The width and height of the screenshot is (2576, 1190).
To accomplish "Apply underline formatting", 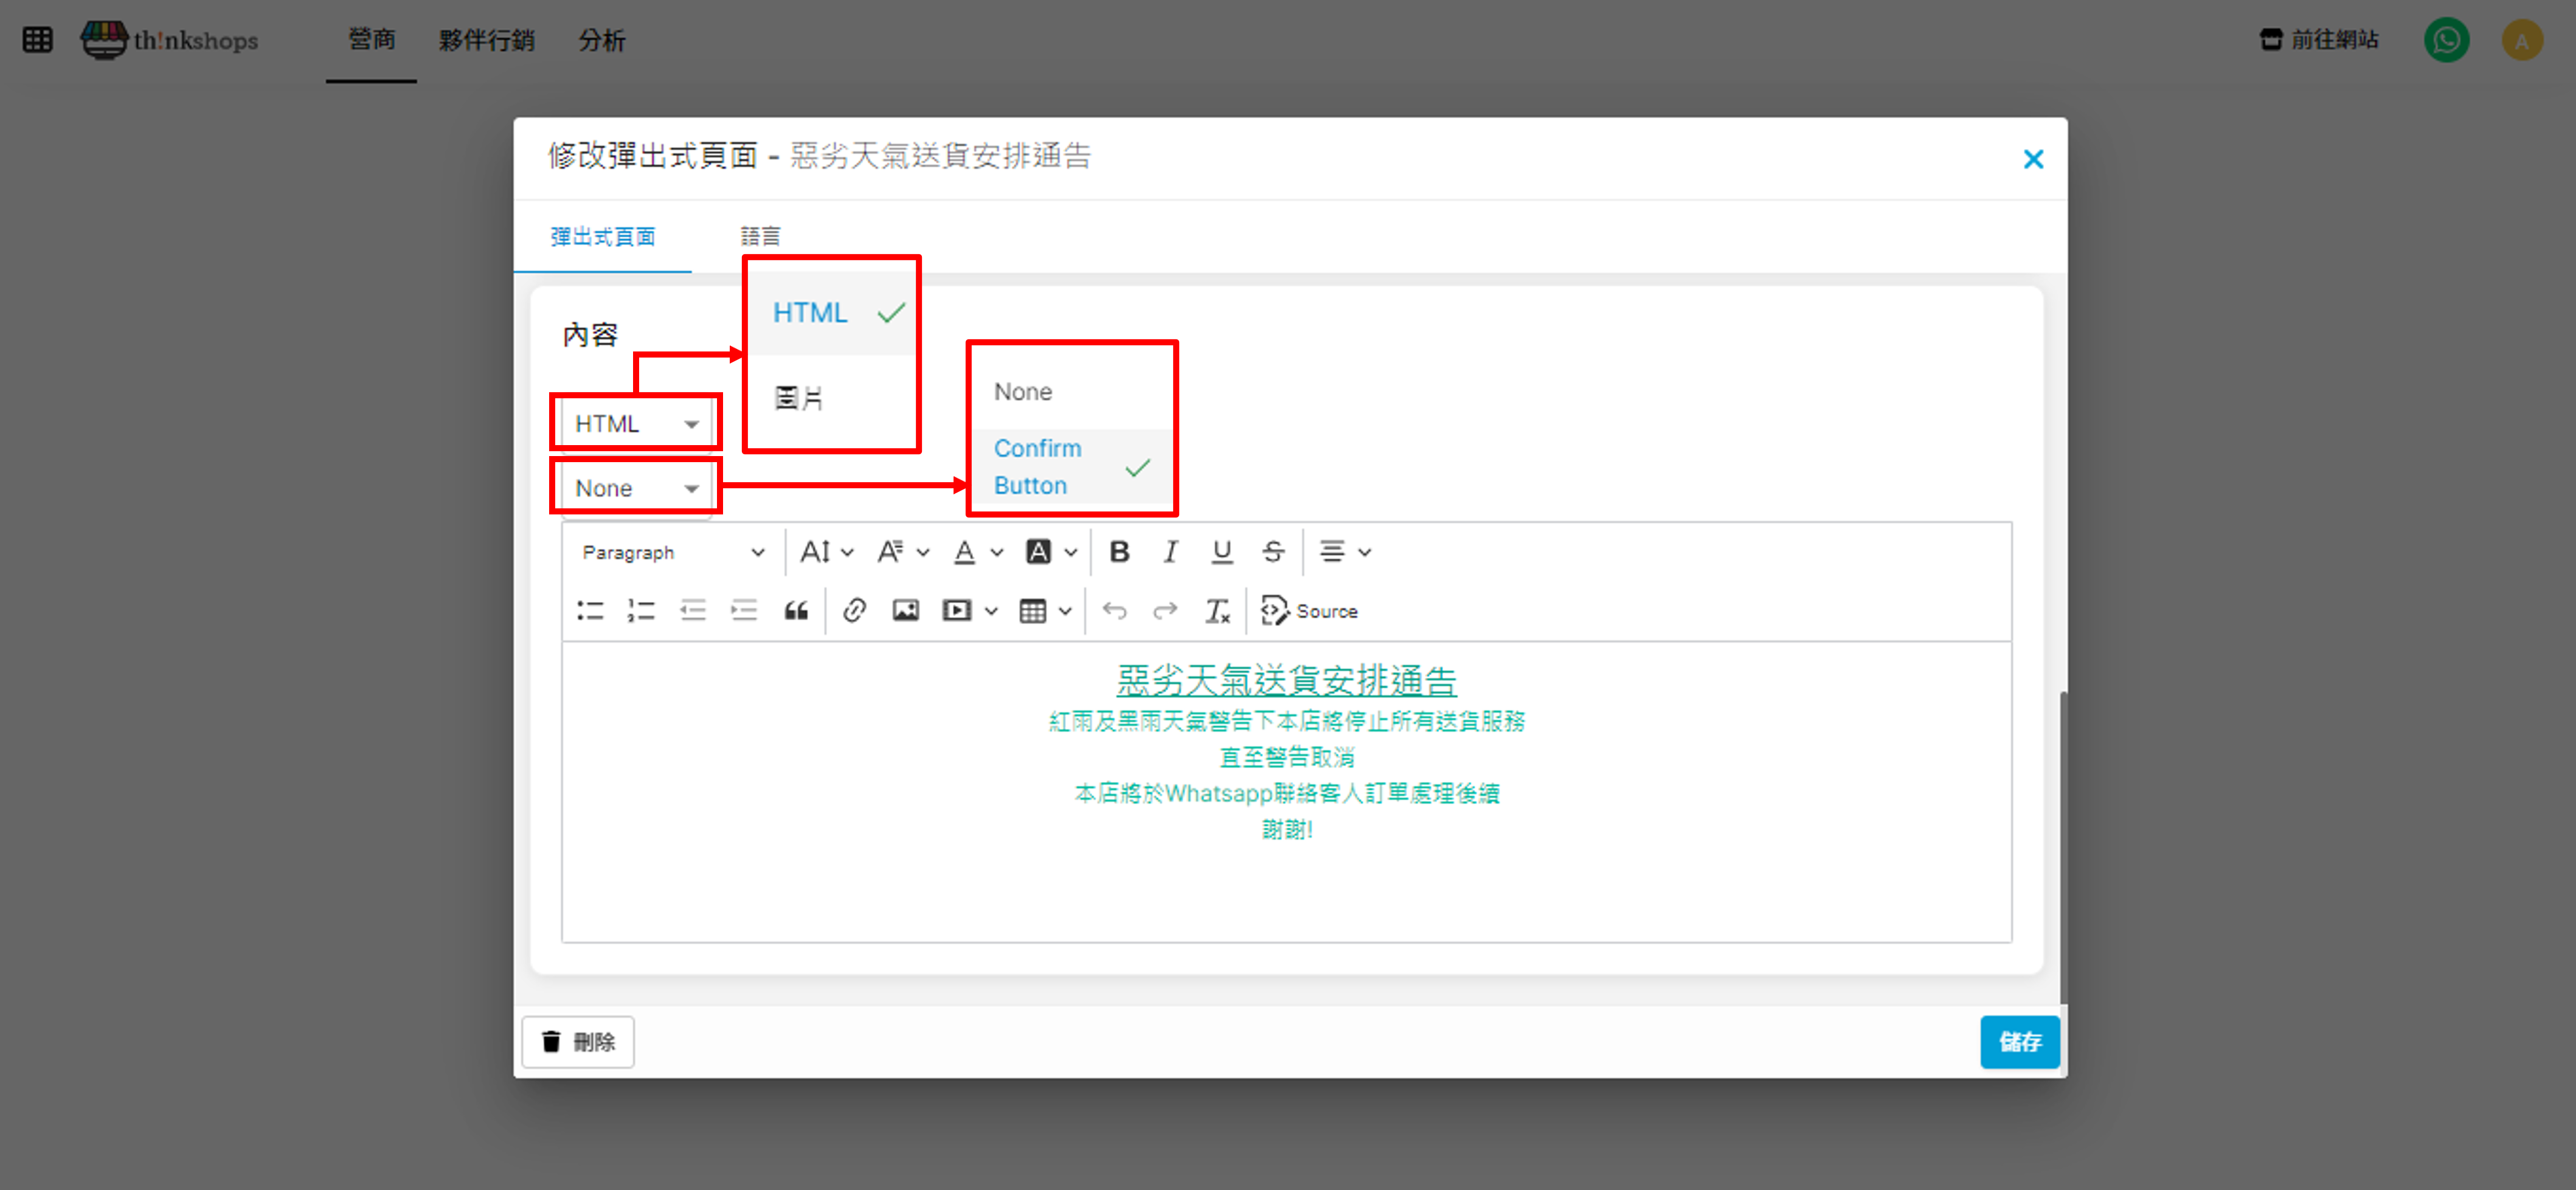I will [x=1221, y=552].
